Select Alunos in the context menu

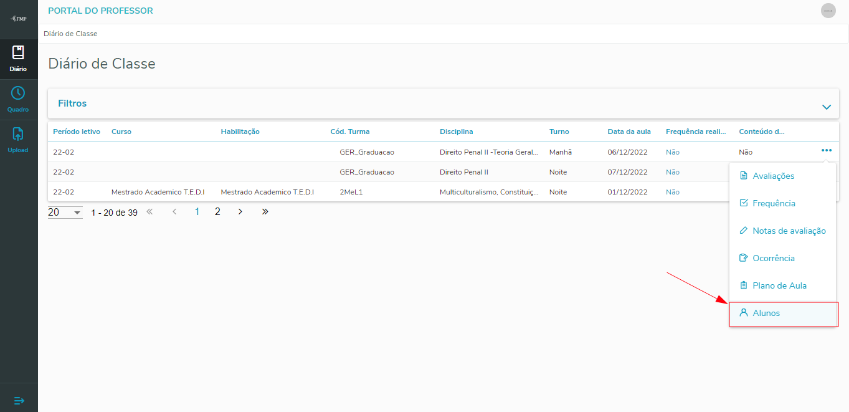pos(782,313)
